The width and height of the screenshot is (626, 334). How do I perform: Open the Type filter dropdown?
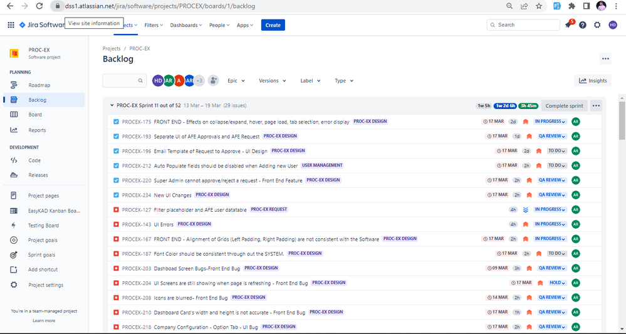[x=344, y=81]
